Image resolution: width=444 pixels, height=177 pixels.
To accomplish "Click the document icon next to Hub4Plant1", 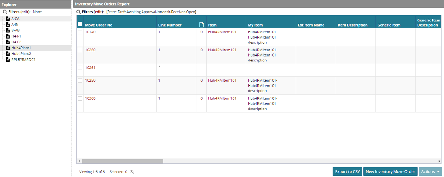I will 8,48.
